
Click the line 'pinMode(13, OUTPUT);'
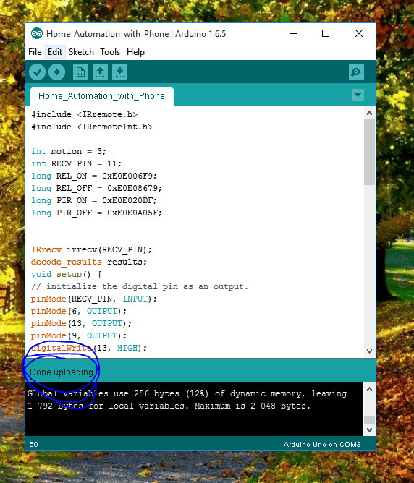point(81,323)
